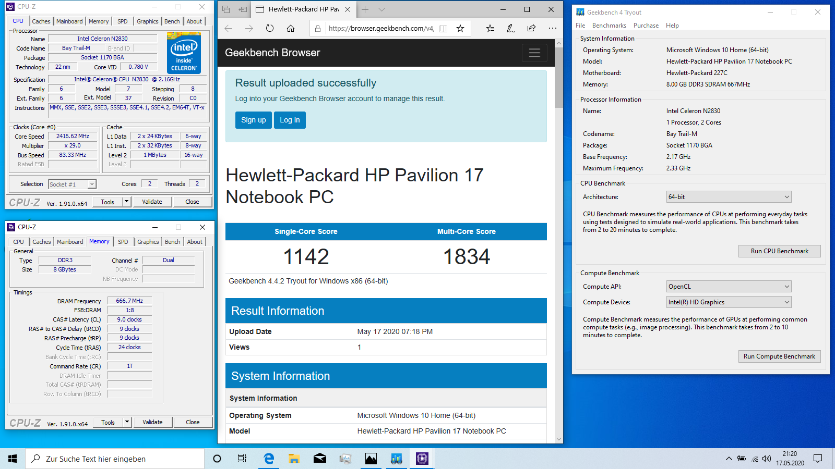Viewport: 835px width, 469px height.
Task: Open File Explorer from taskbar
Action: click(294, 459)
